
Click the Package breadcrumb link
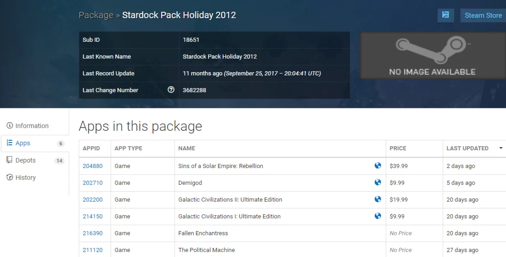click(96, 15)
